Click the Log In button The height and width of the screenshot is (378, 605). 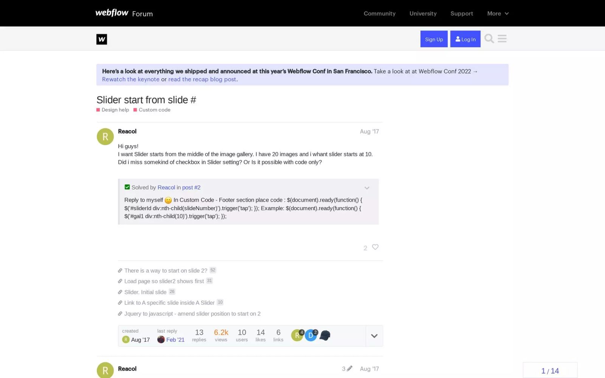pos(465,39)
